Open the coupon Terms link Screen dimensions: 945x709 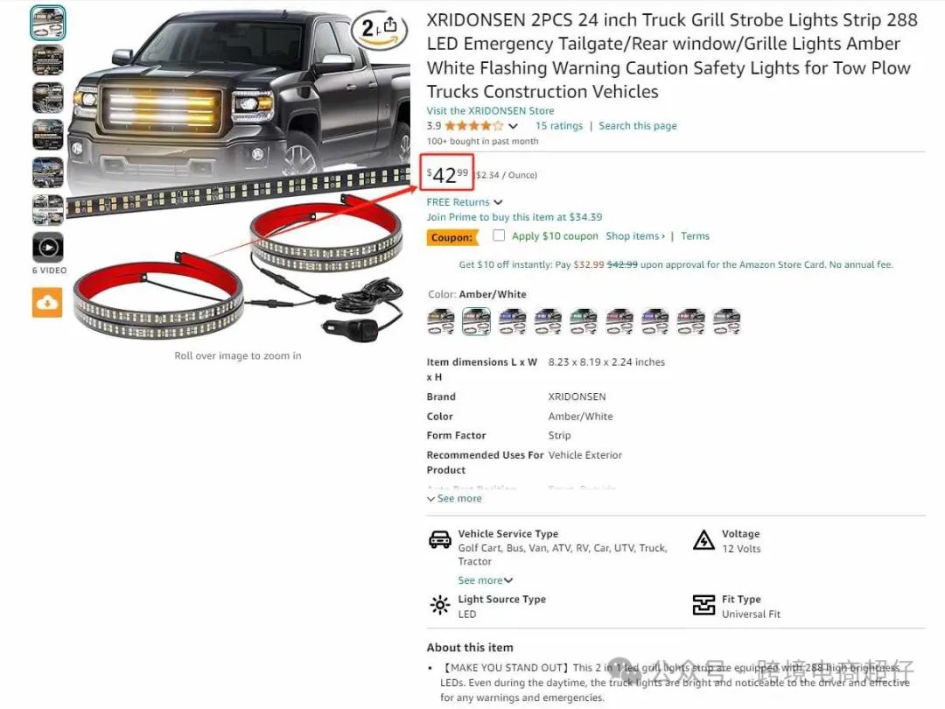pos(695,235)
